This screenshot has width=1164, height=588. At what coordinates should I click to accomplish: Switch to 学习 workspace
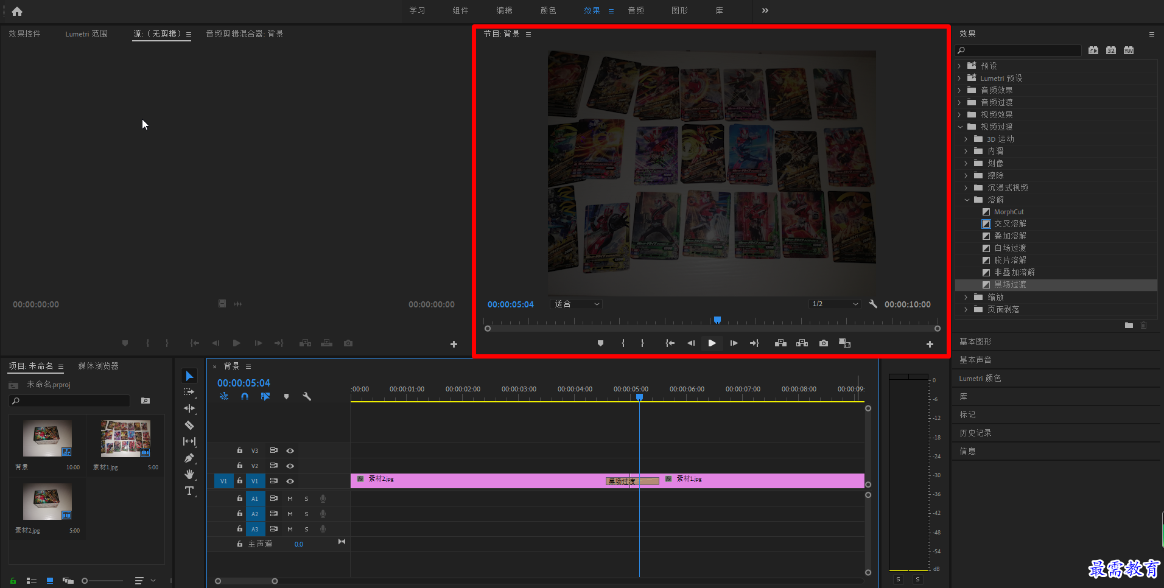[417, 10]
